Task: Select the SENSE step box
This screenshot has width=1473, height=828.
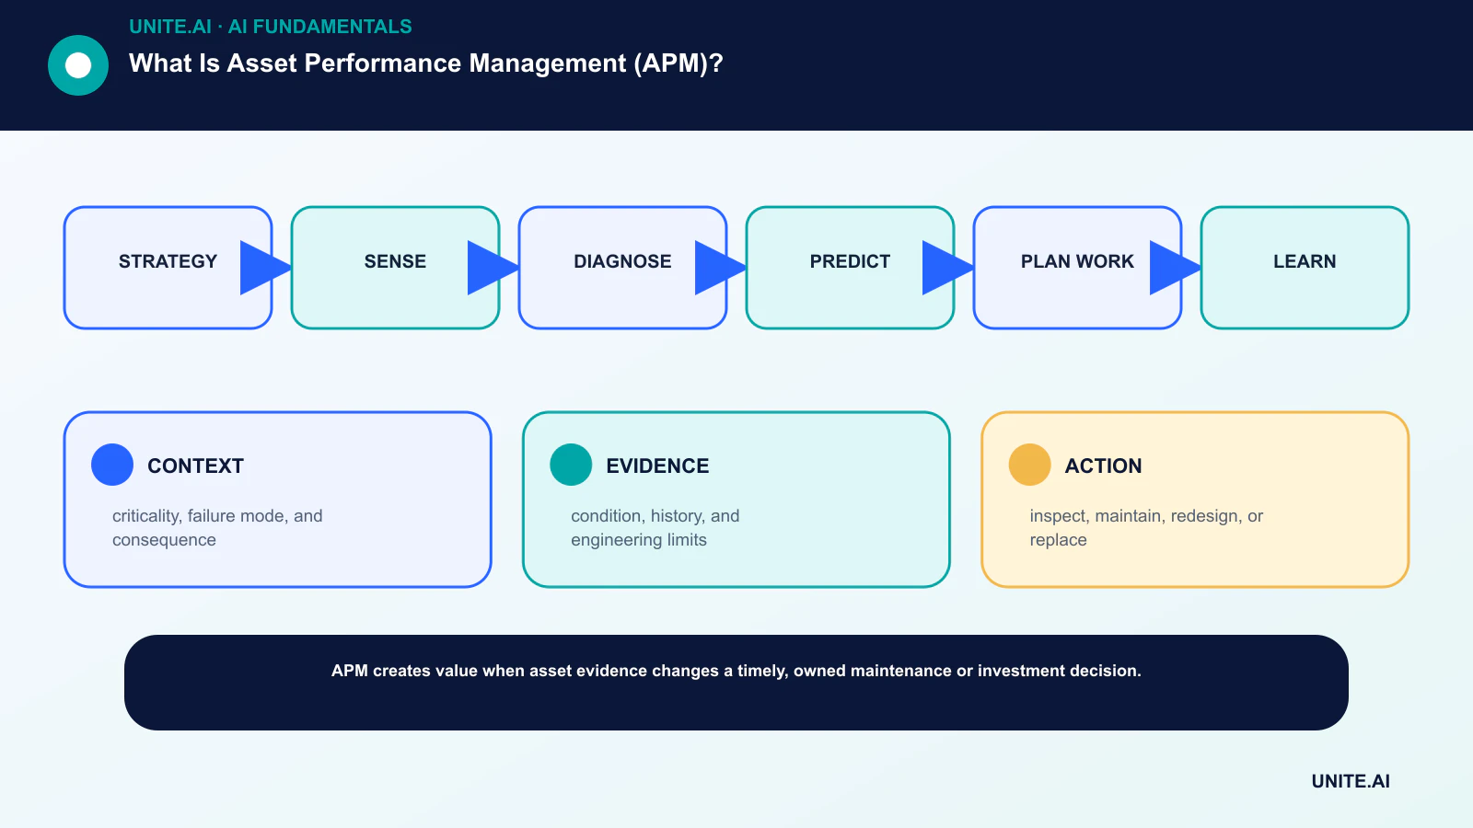Action: point(395,268)
